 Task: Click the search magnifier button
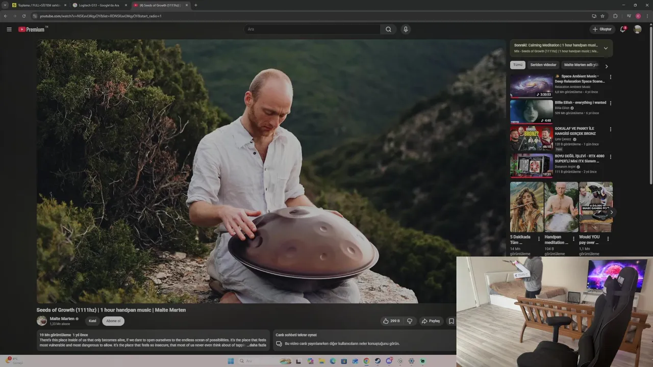(x=388, y=29)
